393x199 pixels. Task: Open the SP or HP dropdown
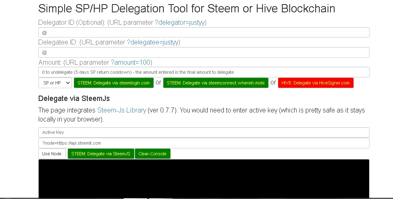click(x=55, y=83)
